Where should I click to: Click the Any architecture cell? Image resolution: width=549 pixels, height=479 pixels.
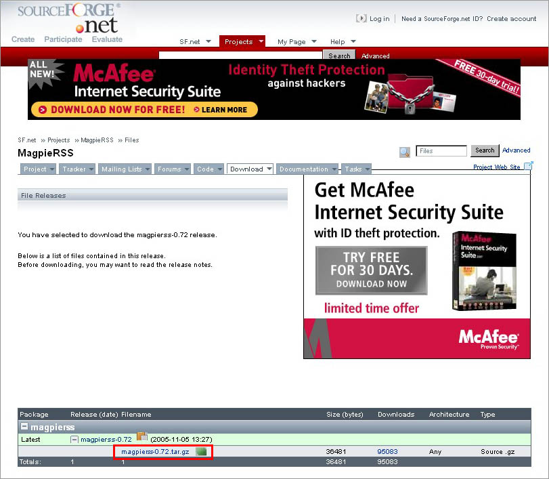click(x=435, y=452)
